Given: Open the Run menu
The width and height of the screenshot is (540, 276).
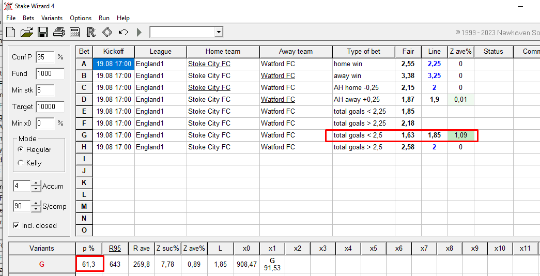Looking at the screenshot, I should coord(104,18).
